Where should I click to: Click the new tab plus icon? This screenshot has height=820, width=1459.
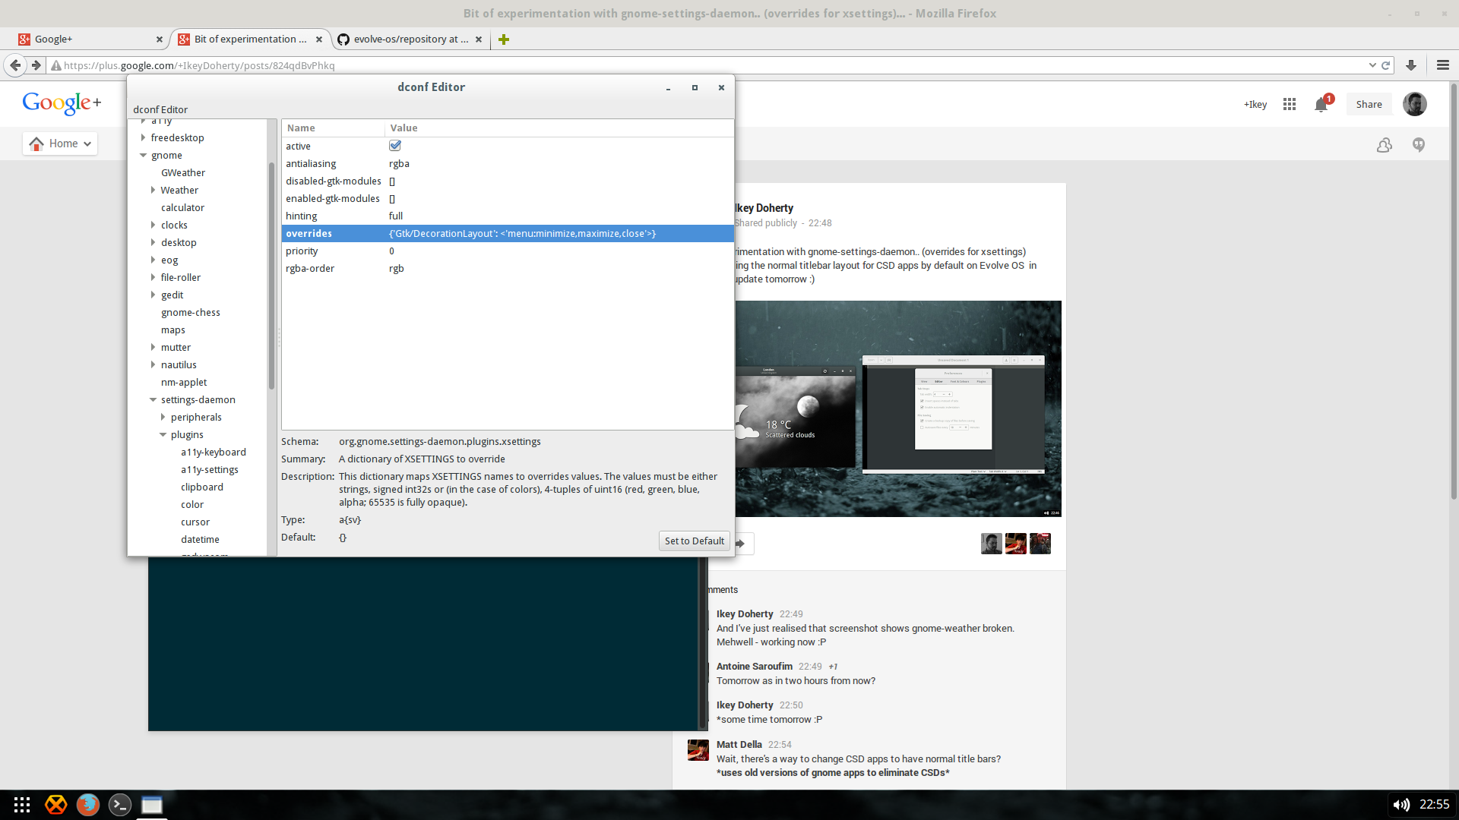(503, 39)
